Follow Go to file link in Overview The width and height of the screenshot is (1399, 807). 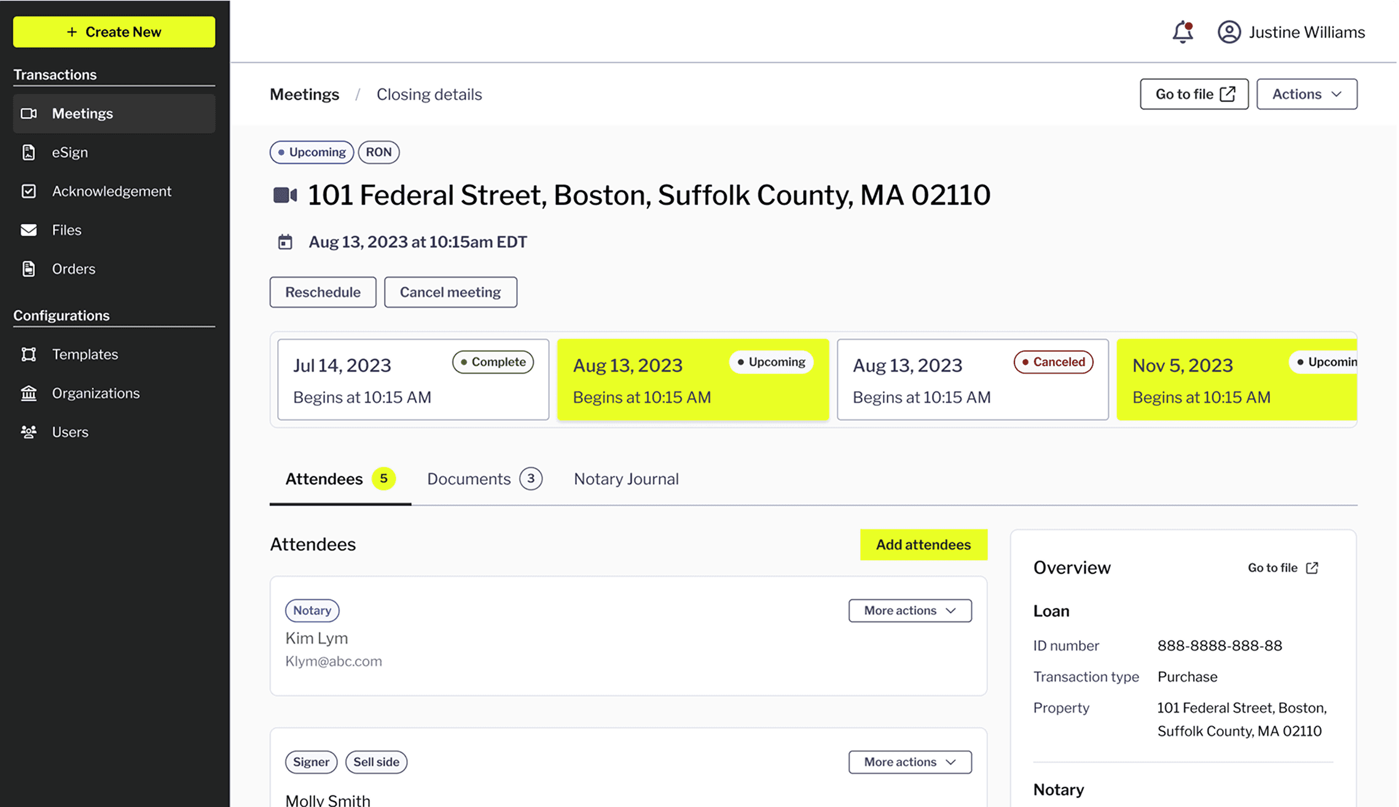tap(1282, 568)
